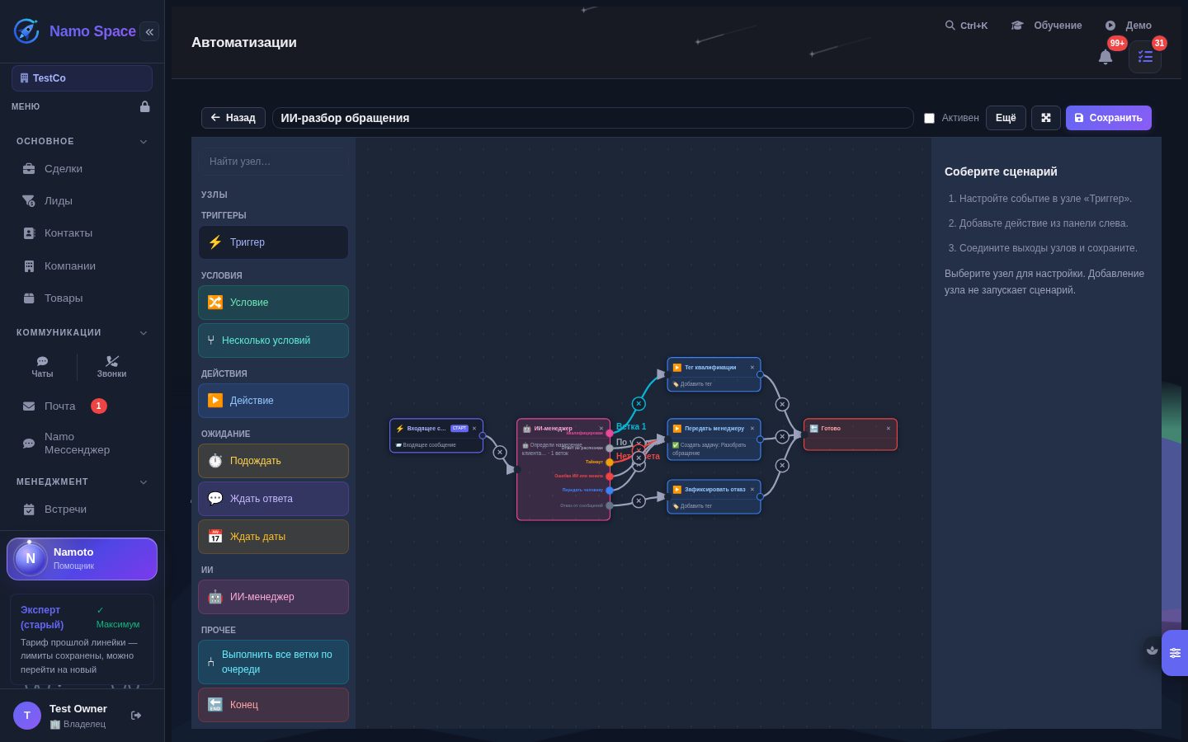Viewport: 1188px width, 742px height.
Task: Open Звонки calls icon
Action: pyautogui.click(x=112, y=367)
